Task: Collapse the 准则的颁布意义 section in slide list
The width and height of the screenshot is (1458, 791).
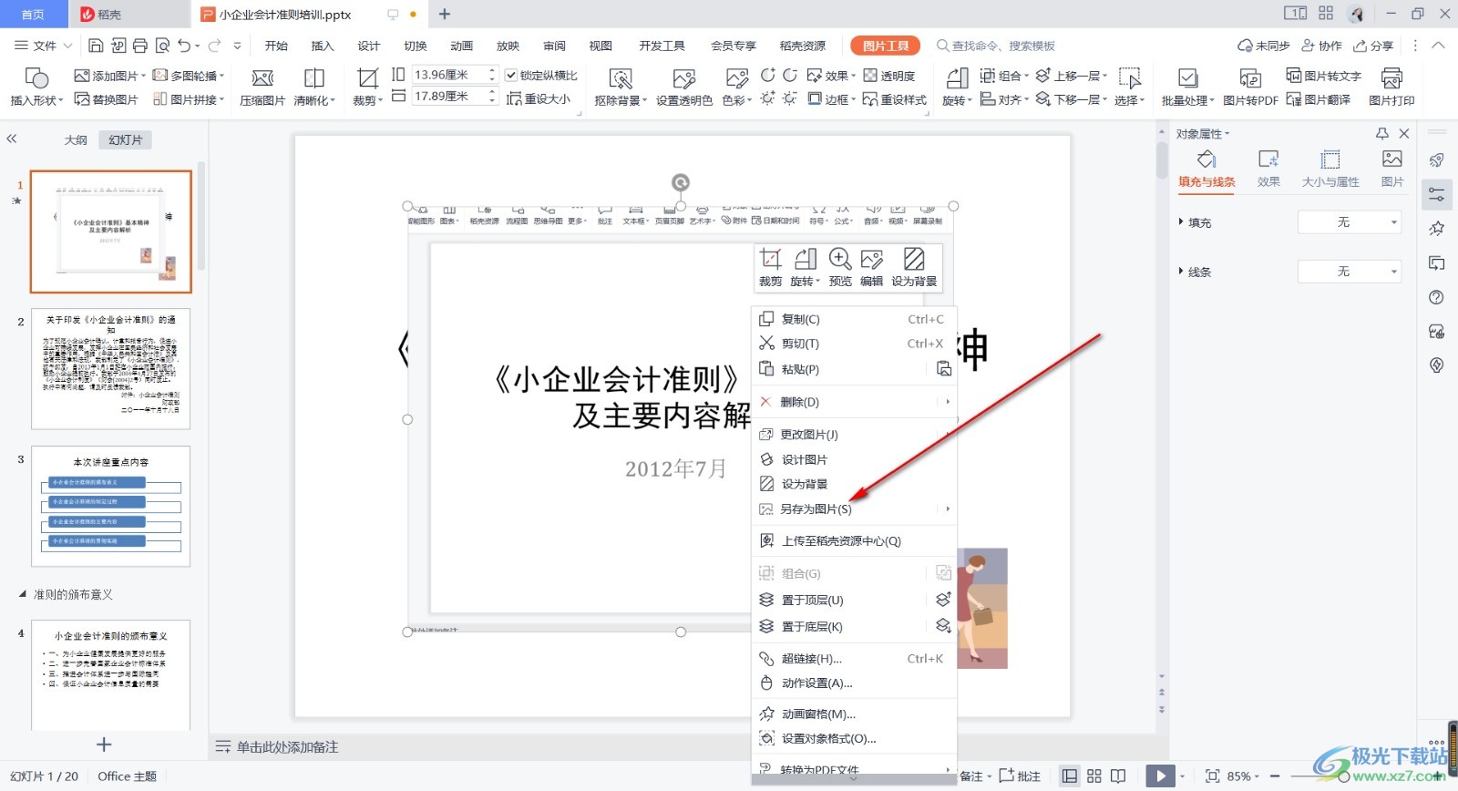Action: [x=23, y=594]
